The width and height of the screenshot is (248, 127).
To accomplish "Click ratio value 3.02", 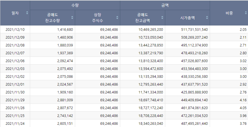I will point(243,61).
